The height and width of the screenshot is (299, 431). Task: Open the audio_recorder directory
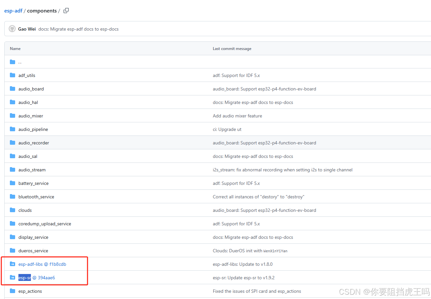tap(34, 143)
